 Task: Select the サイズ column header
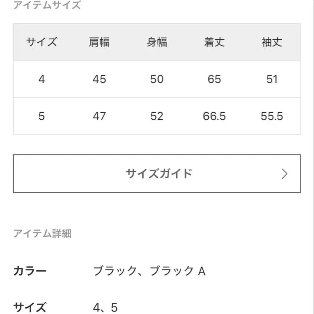(x=42, y=42)
